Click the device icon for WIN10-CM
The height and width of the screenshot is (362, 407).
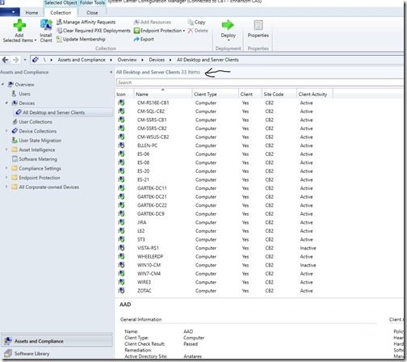point(122,265)
